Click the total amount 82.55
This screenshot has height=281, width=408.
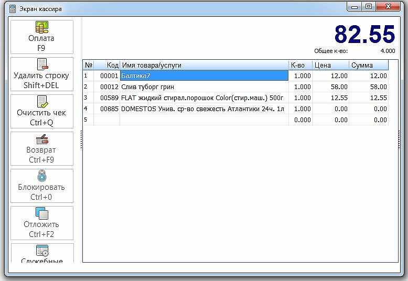364,34
